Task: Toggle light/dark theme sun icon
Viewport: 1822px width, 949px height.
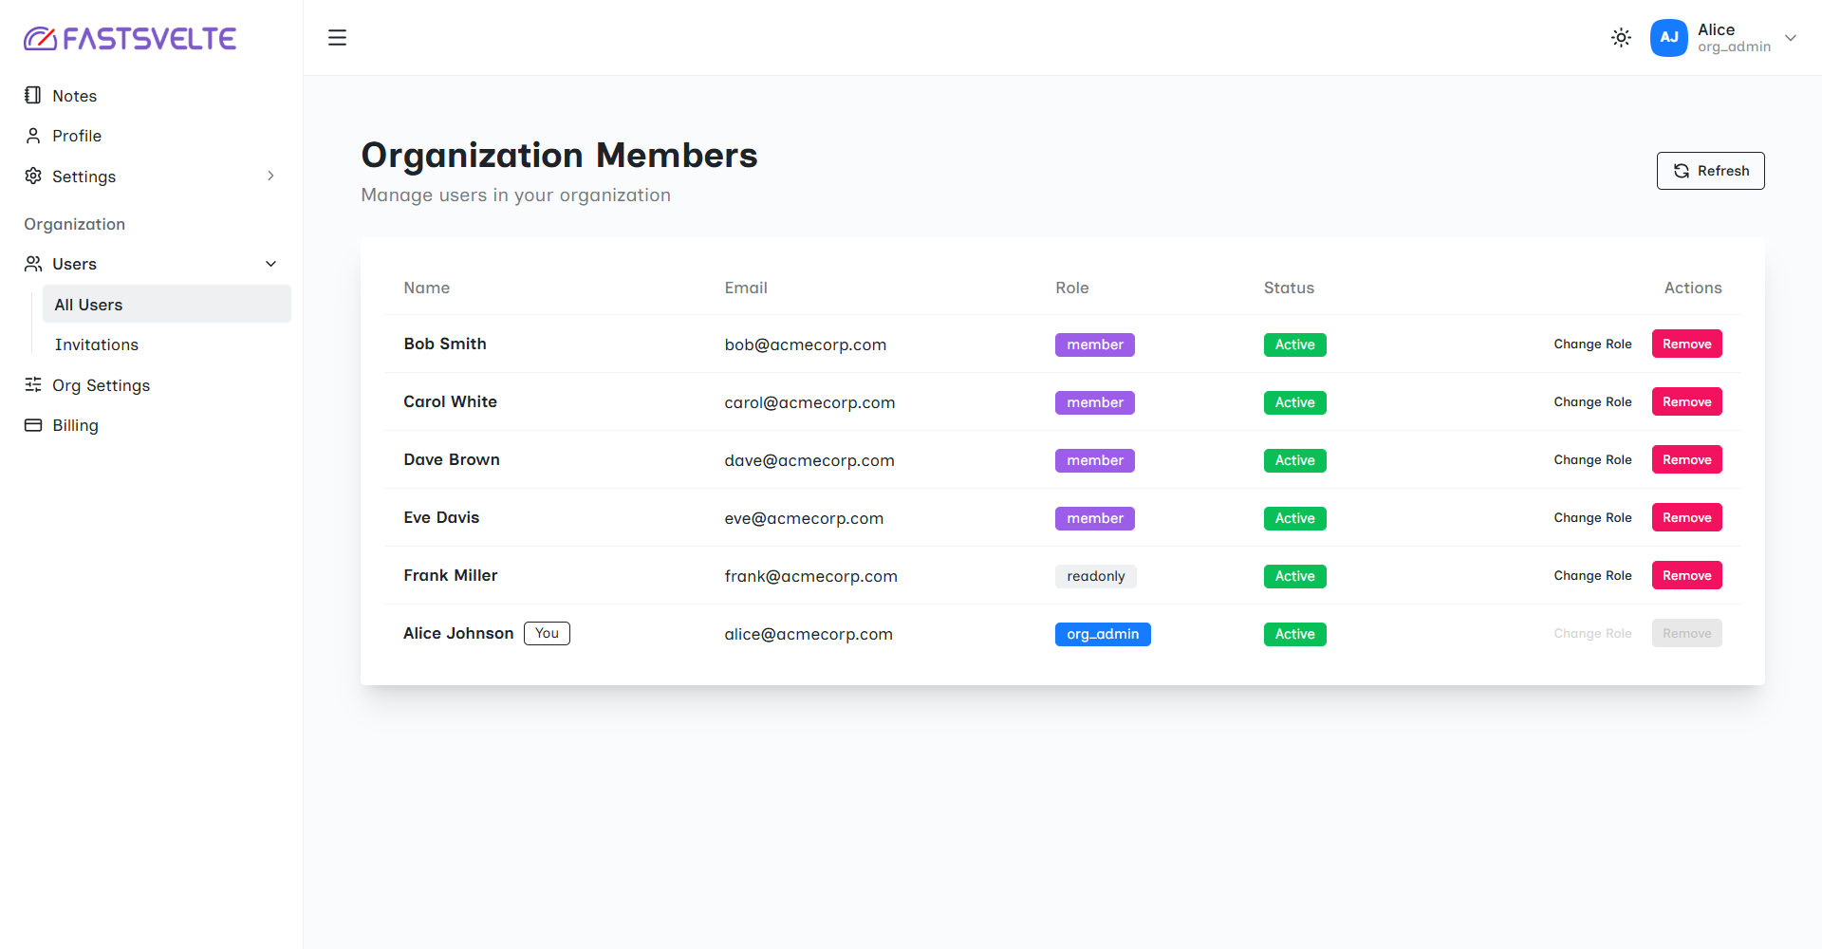Action: [1621, 38]
